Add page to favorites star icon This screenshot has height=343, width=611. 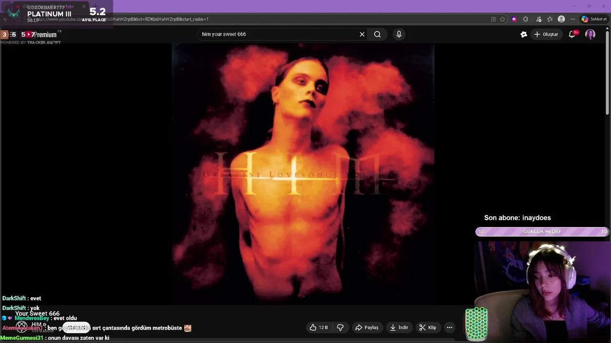point(503,19)
